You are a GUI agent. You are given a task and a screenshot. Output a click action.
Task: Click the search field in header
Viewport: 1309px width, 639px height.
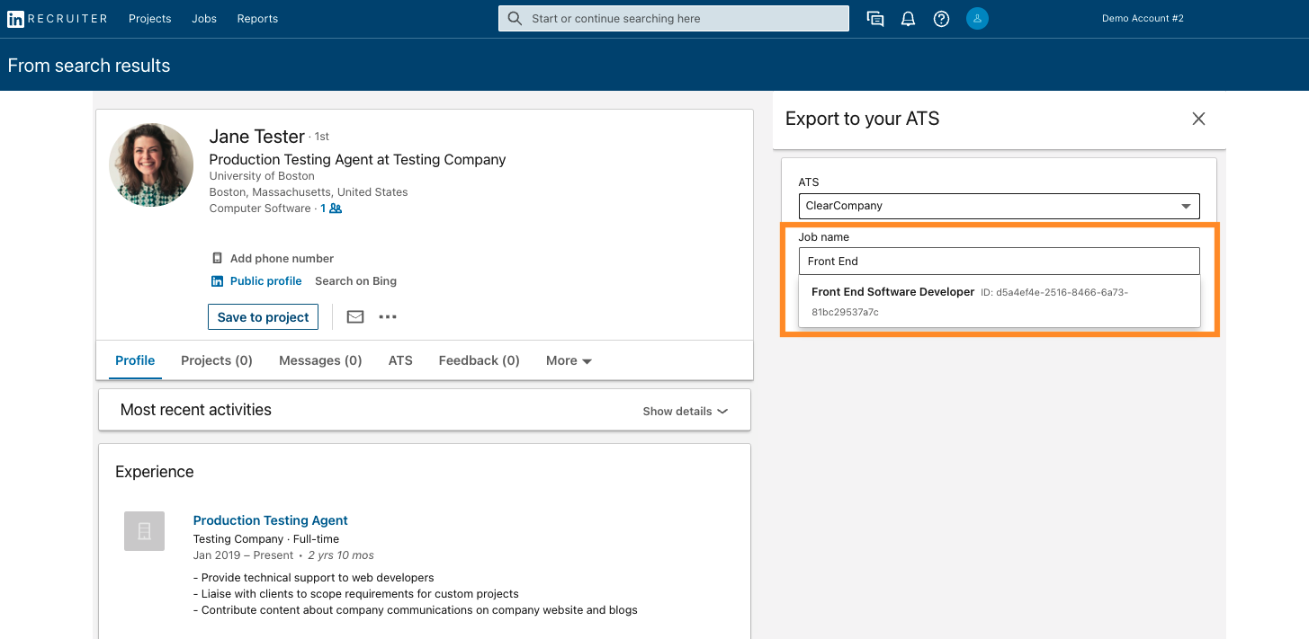point(674,18)
